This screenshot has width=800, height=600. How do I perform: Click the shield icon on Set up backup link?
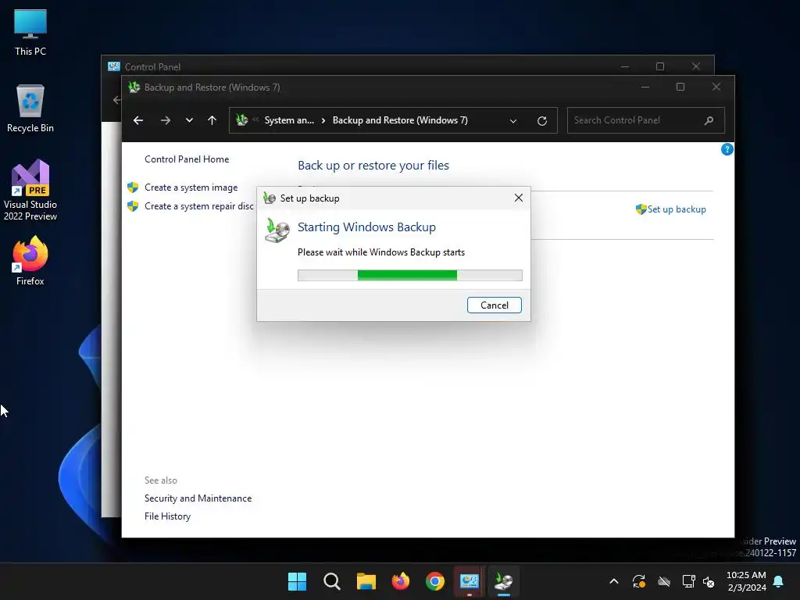[x=641, y=209]
